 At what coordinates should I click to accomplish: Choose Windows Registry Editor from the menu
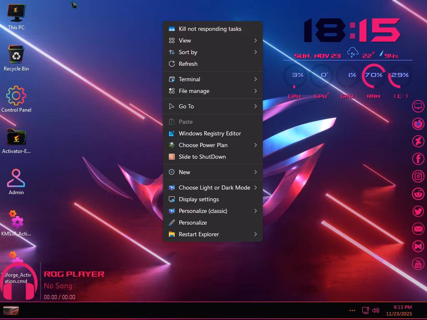210,133
